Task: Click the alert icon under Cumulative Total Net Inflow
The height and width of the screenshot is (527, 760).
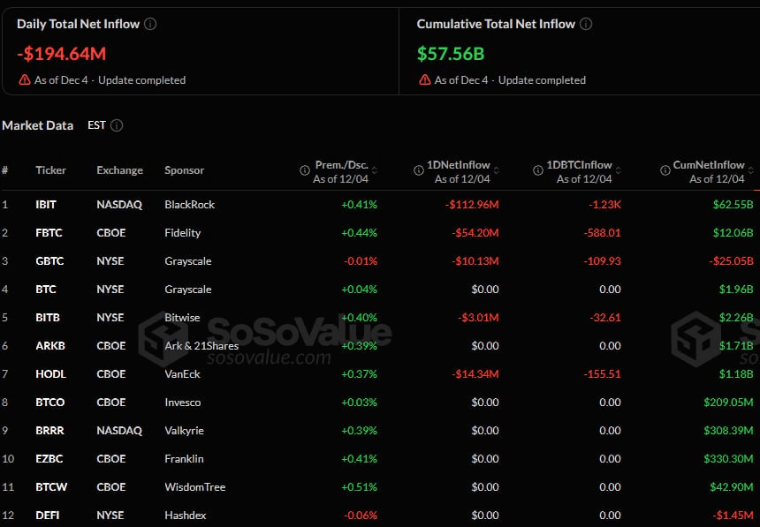Action: click(424, 79)
